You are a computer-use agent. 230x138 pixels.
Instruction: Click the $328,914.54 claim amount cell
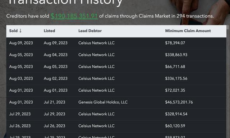pos(176,114)
